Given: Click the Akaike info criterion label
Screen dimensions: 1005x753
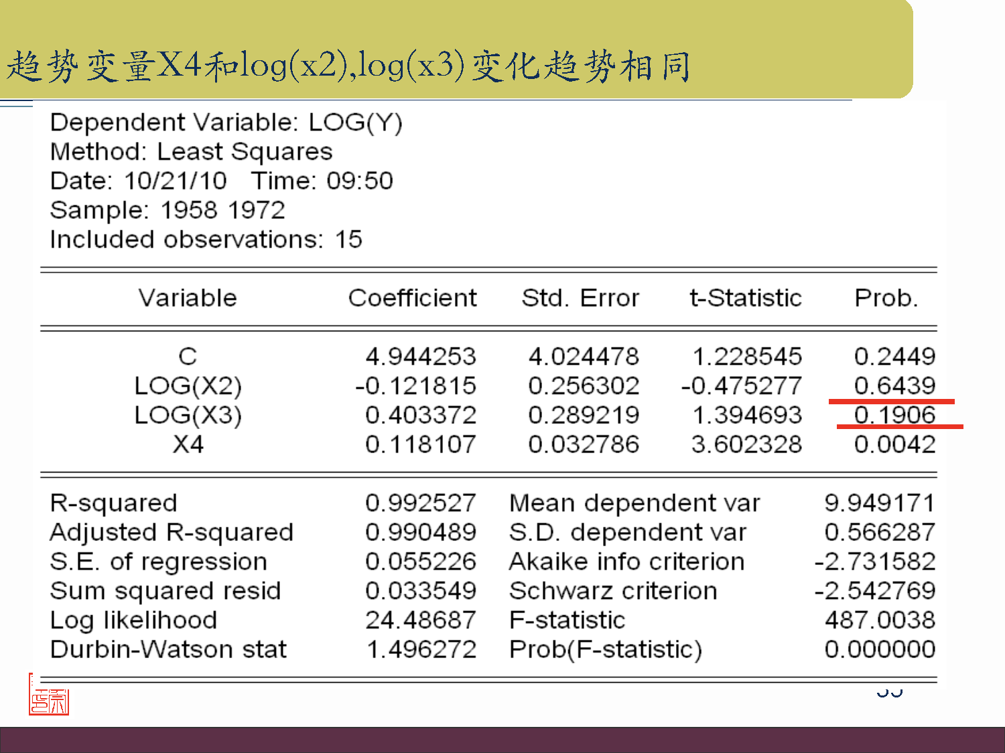Looking at the screenshot, I should 626,562.
